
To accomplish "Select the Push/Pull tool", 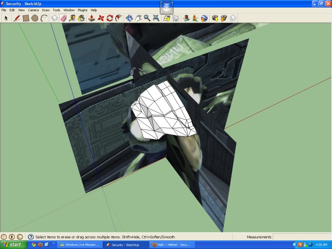I will coord(92,18).
